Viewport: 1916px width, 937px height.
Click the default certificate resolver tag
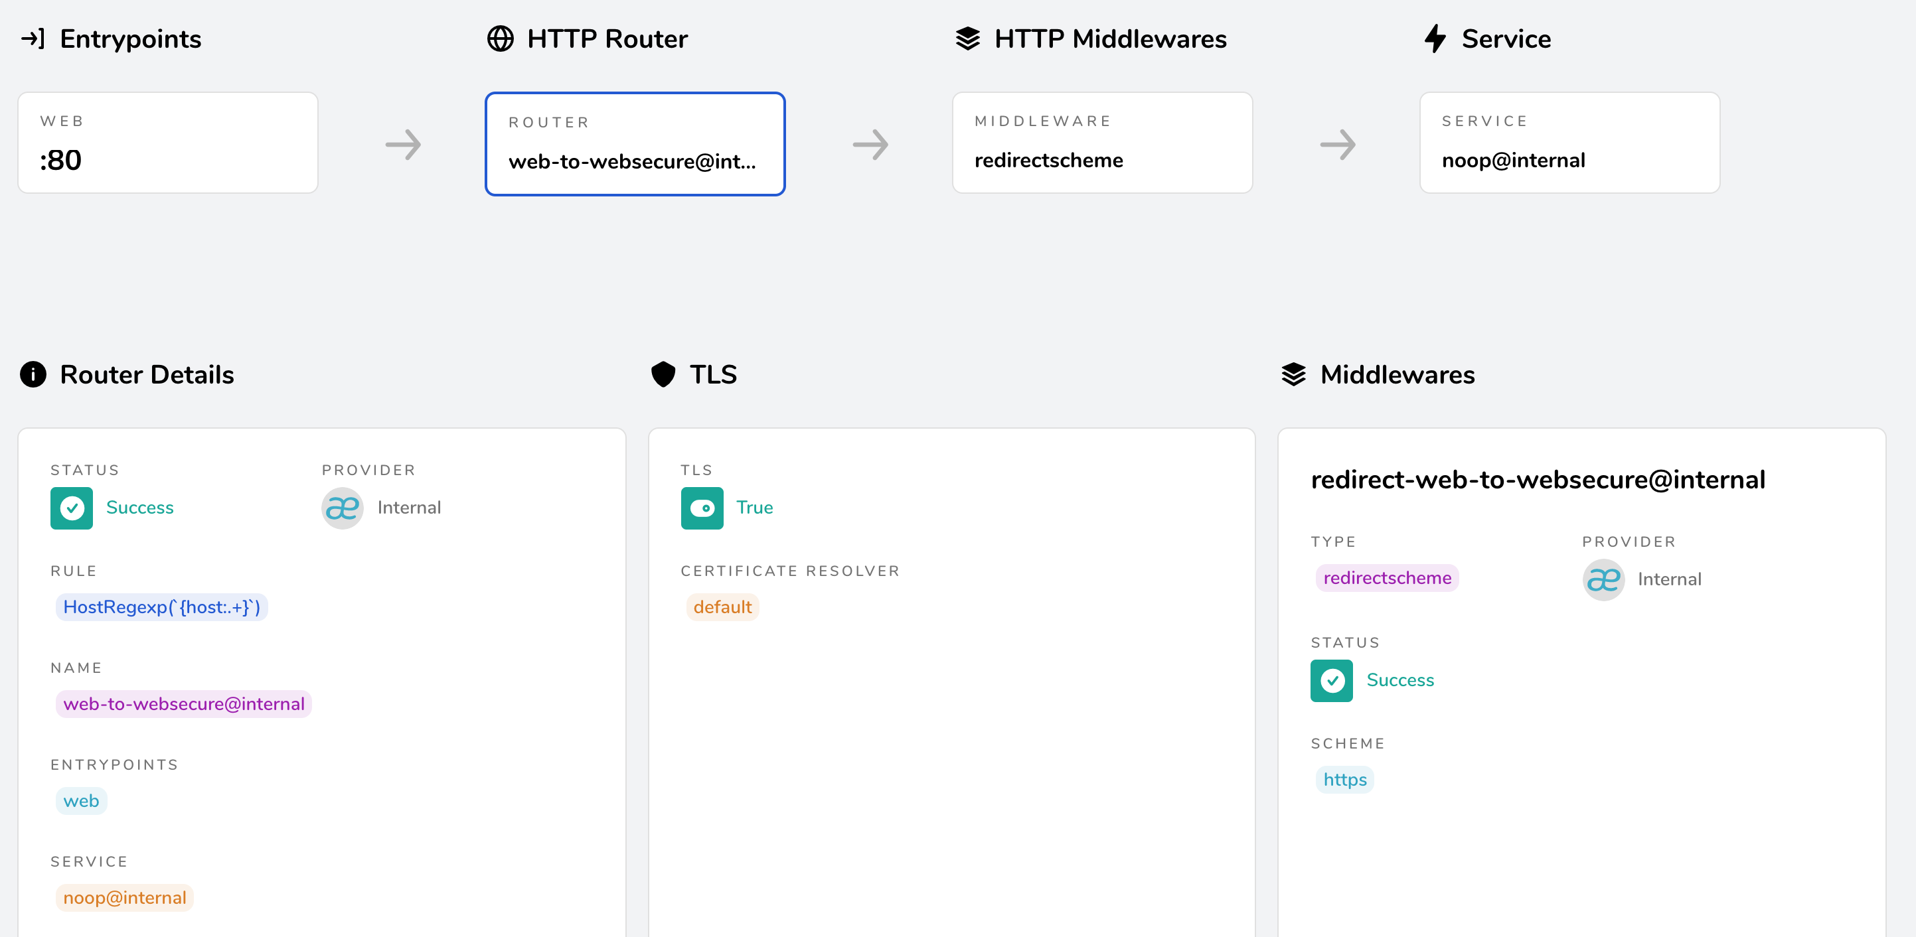tap(722, 607)
